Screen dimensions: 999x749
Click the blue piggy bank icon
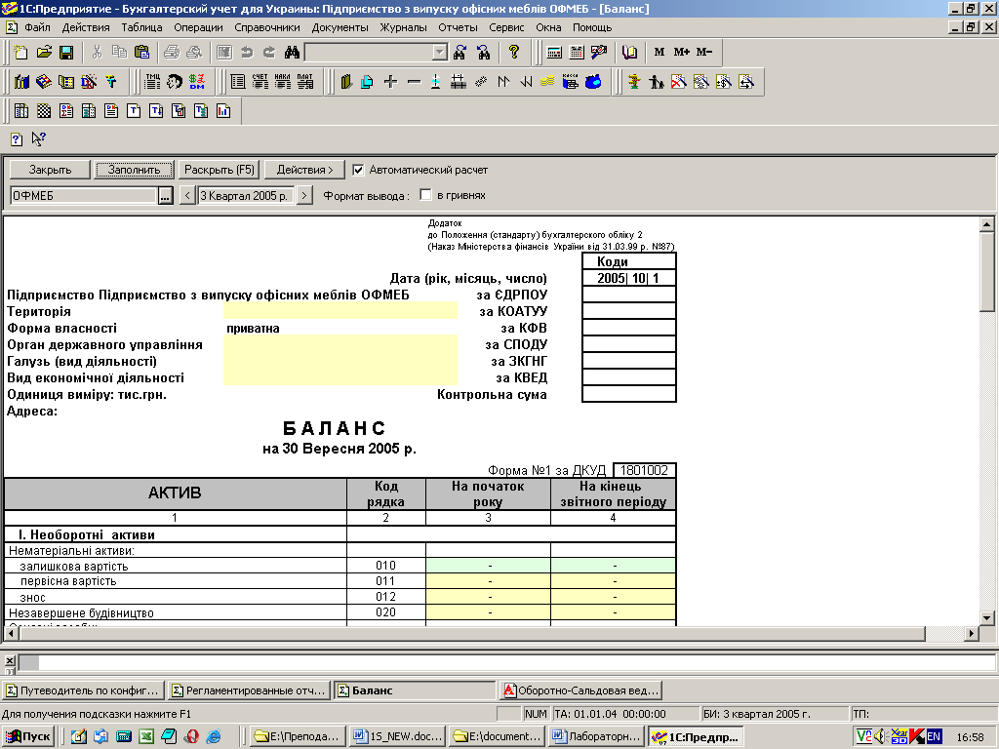(593, 82)
